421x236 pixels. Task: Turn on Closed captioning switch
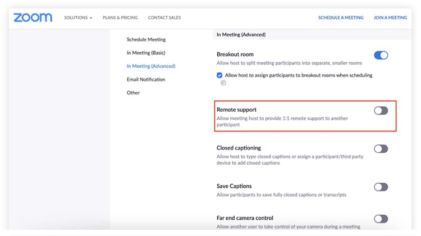tap(381, 149)
